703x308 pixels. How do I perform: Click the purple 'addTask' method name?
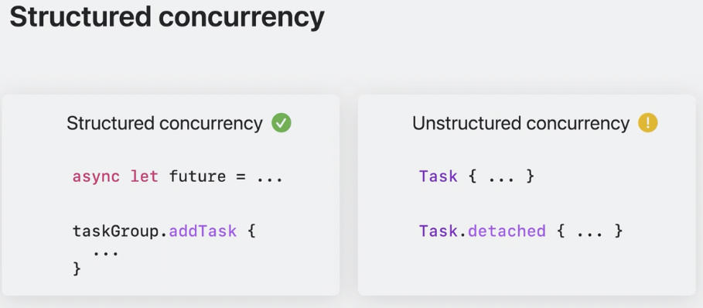coord(203,231)
